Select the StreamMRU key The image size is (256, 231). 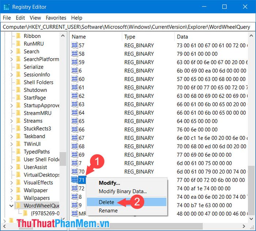pyautogui.click(x=38, y=113)
